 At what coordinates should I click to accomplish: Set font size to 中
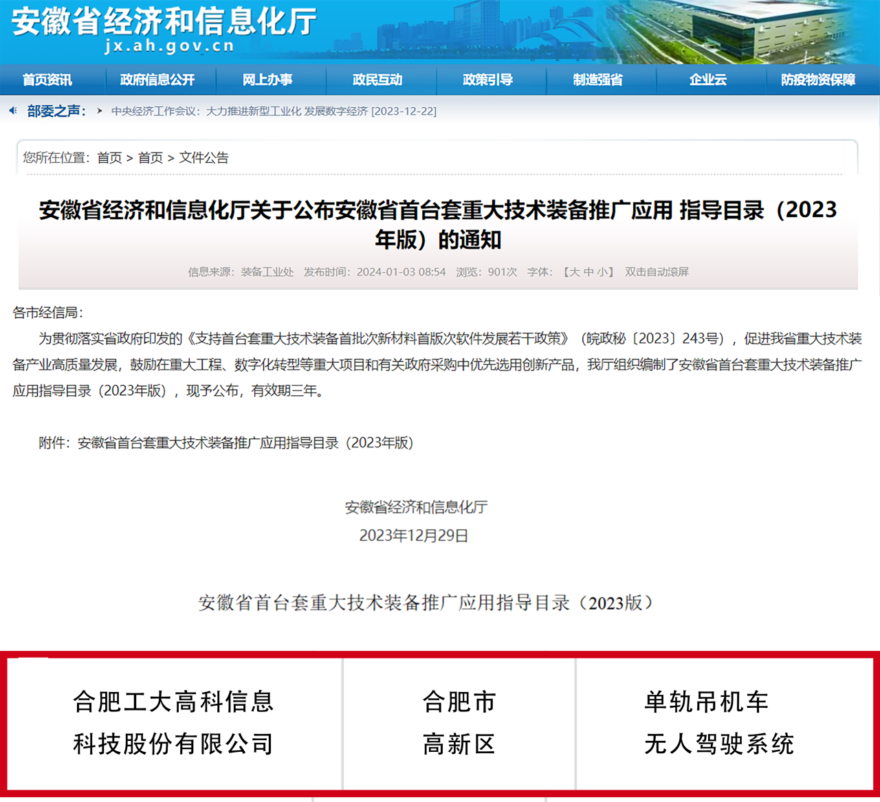click(x=588, y=271)
